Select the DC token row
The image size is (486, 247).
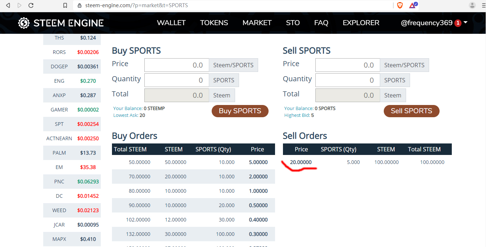(72, 196)
